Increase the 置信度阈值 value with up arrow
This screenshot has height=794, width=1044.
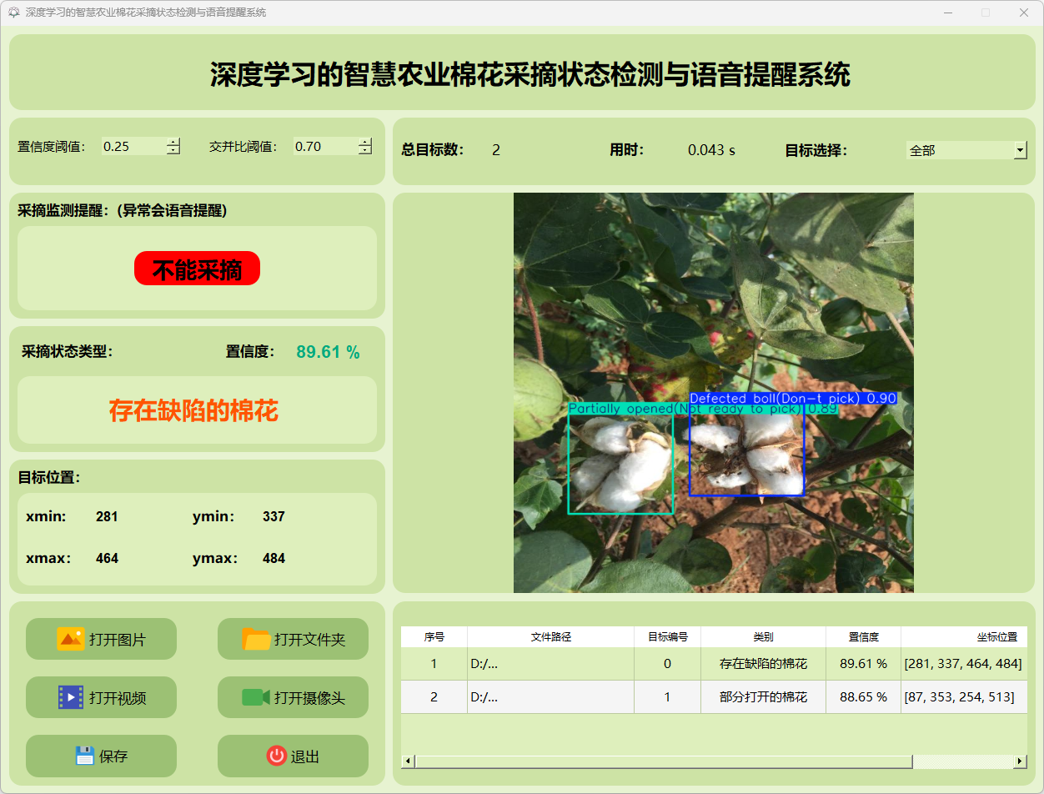pyautogui.click(x=173, y=142)
